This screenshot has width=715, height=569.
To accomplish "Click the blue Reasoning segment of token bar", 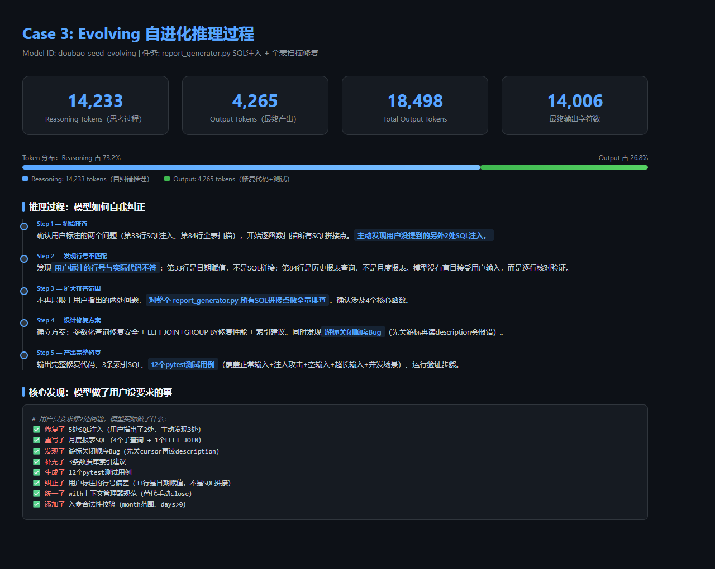I will [x=251, y=167].
